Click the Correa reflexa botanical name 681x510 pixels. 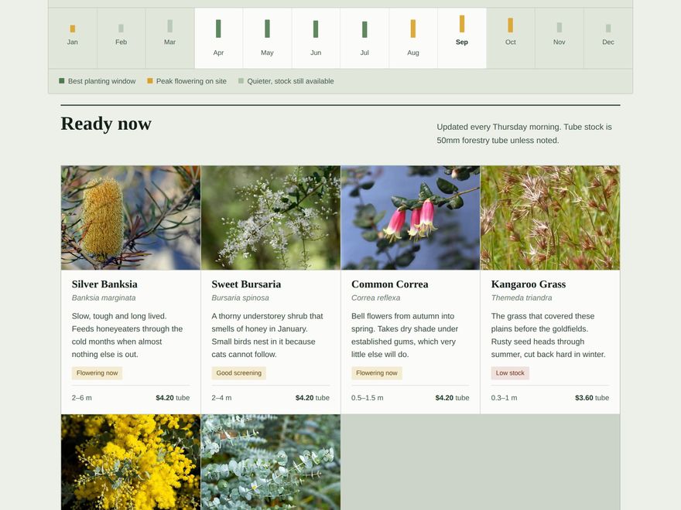pos(375,298)
